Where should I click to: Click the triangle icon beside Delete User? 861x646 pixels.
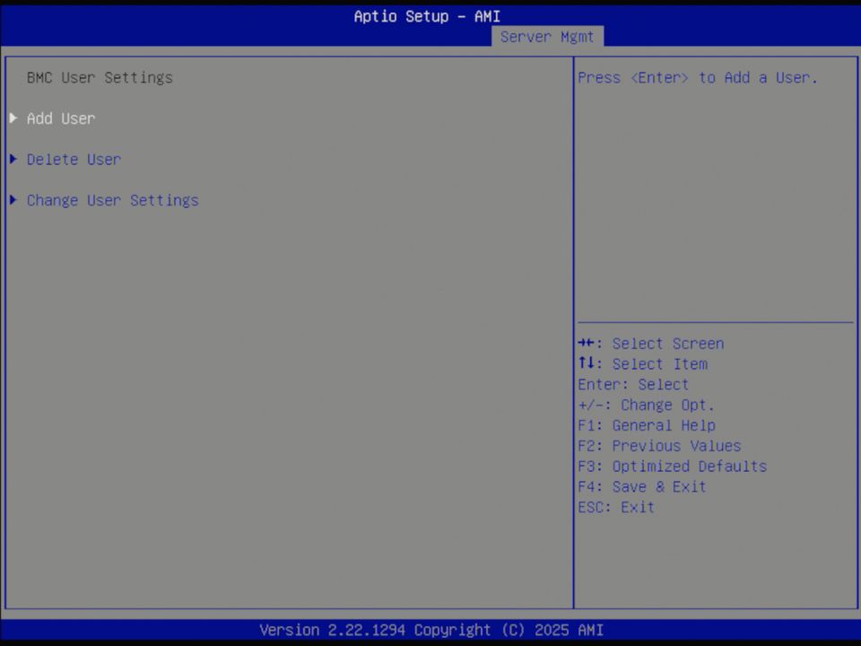[x=13, y=159]
